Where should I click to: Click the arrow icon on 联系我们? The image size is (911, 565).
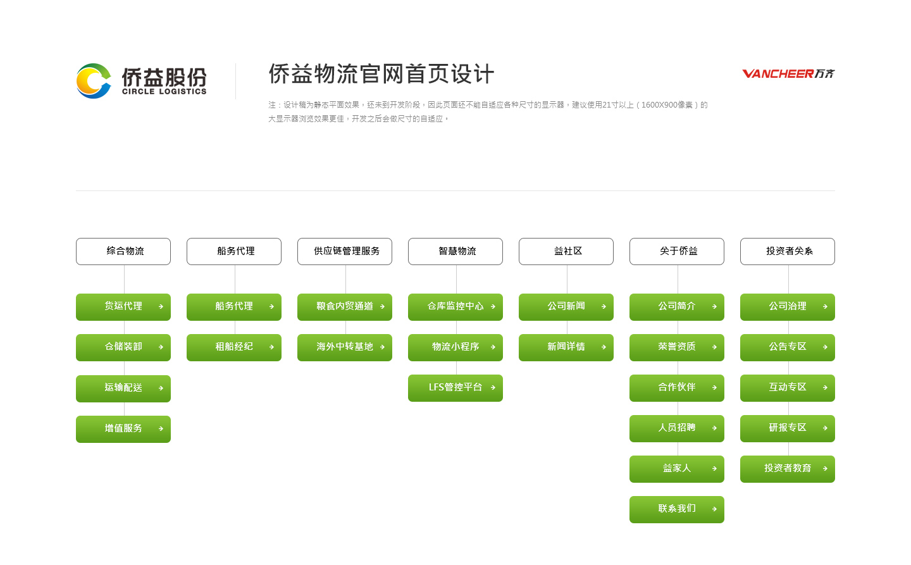point(714,509)
